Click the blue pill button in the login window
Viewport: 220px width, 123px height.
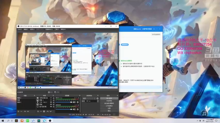pyautogui.click(x=125, y=45)
